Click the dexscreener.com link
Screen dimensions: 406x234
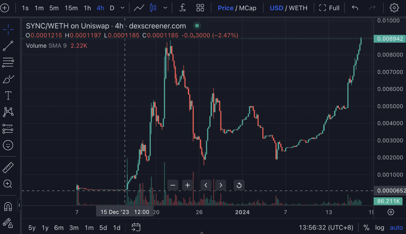[158, 26]
